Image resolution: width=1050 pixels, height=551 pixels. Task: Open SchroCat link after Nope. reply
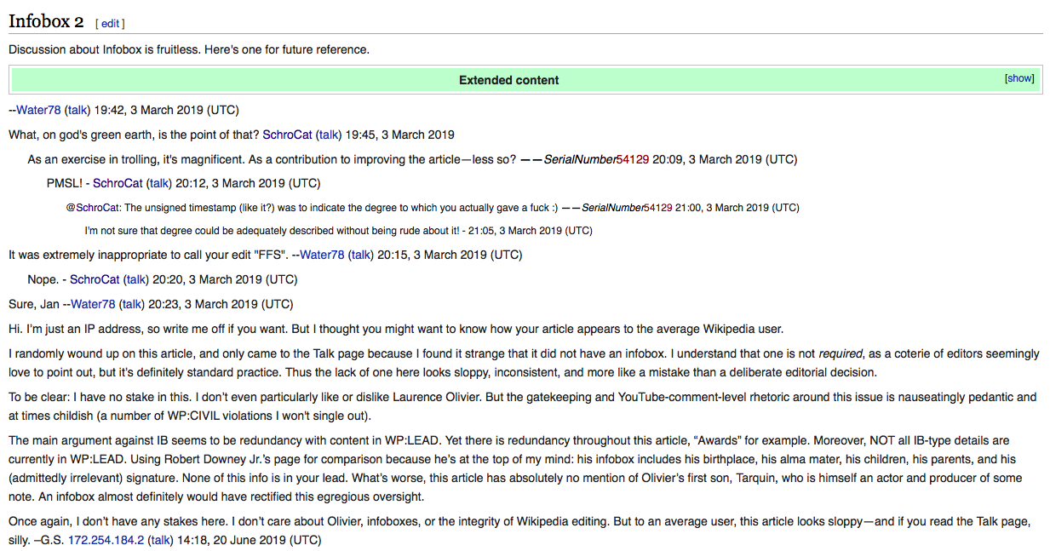point(95,279)
